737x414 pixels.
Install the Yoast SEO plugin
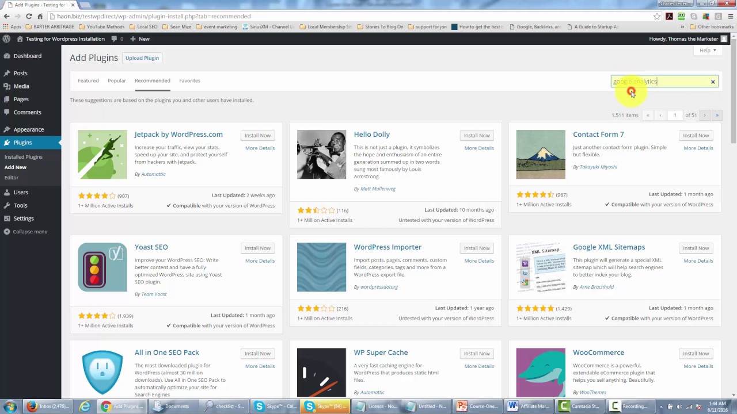pos(257,248)
